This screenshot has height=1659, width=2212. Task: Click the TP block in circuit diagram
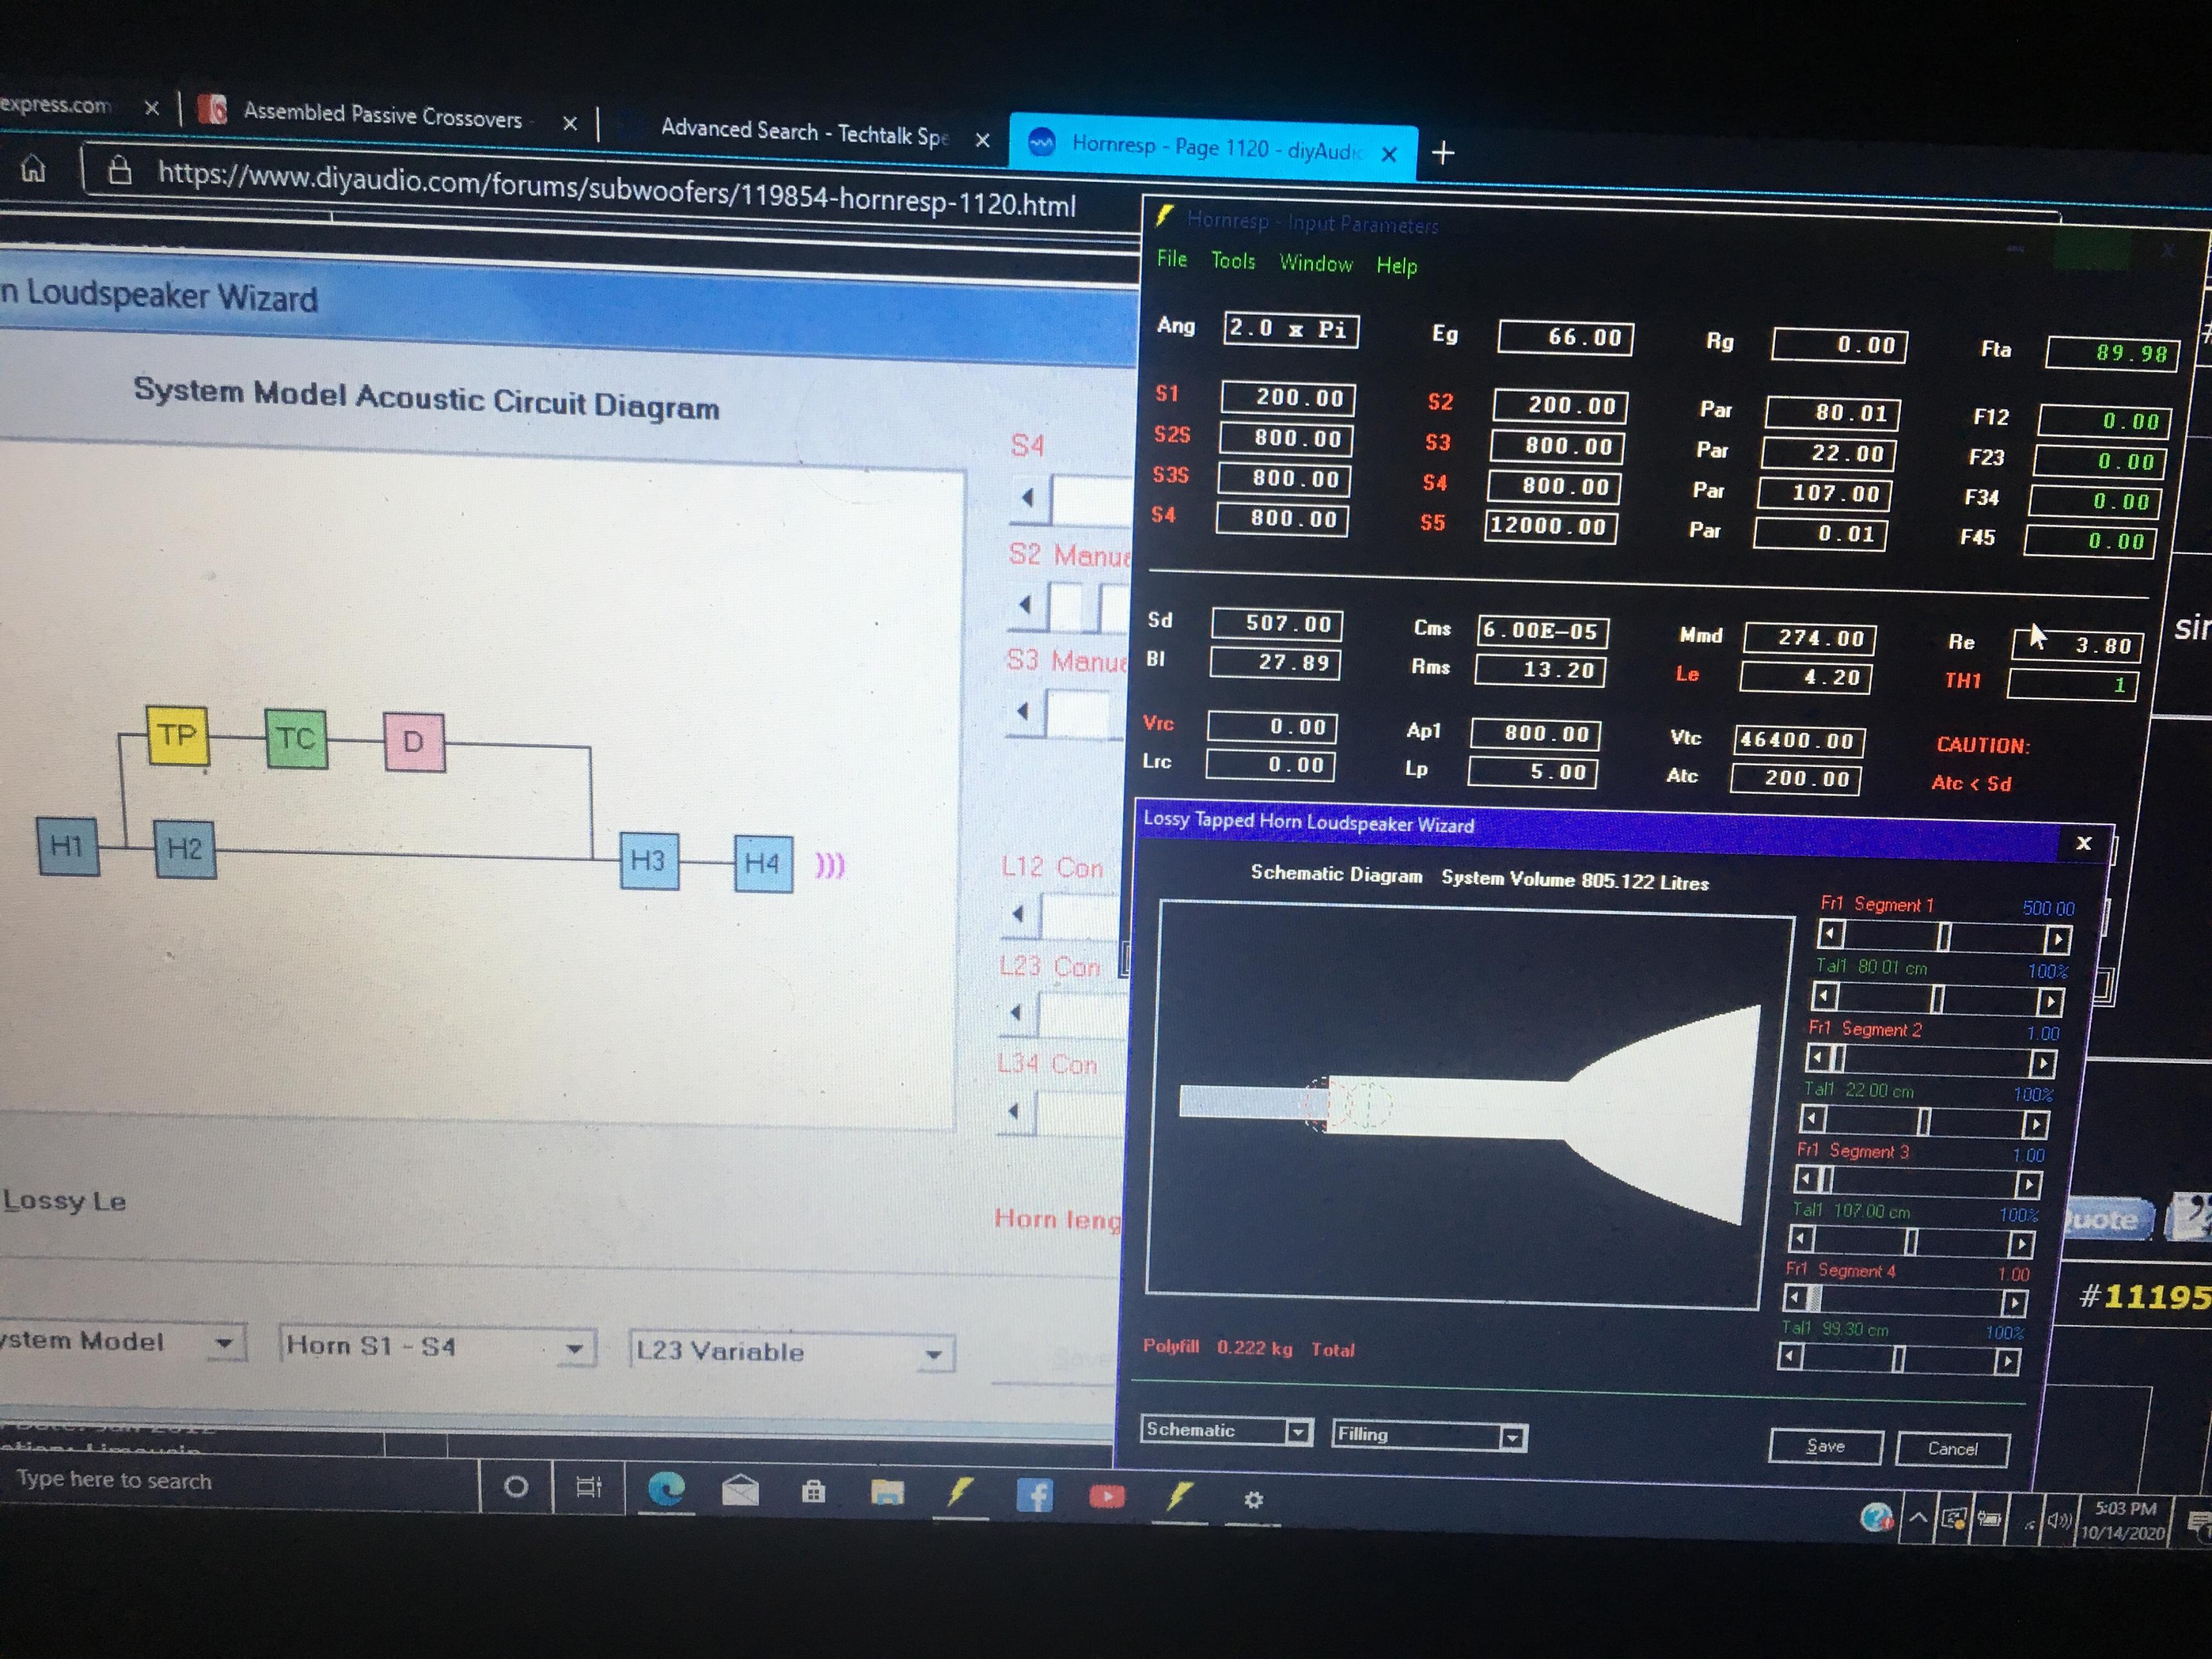tap(177, 736)
